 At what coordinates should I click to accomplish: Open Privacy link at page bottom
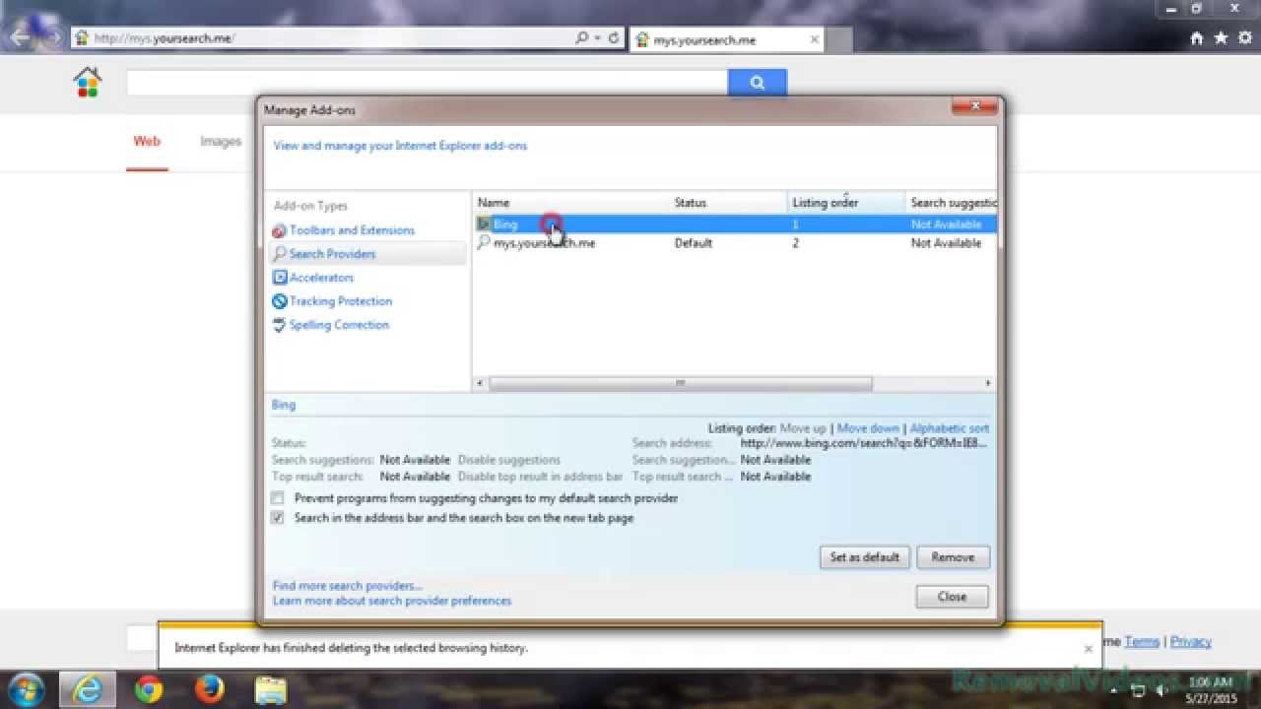point(1191,642)
